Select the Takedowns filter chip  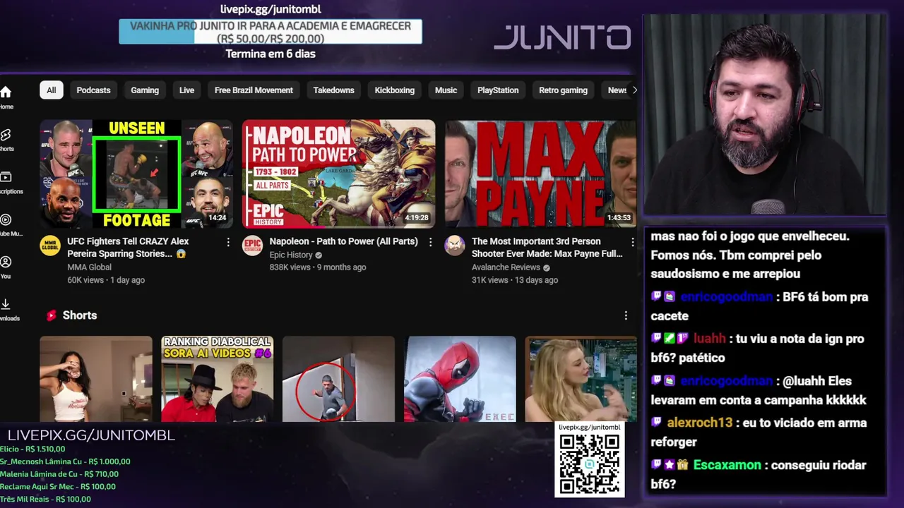333,90
